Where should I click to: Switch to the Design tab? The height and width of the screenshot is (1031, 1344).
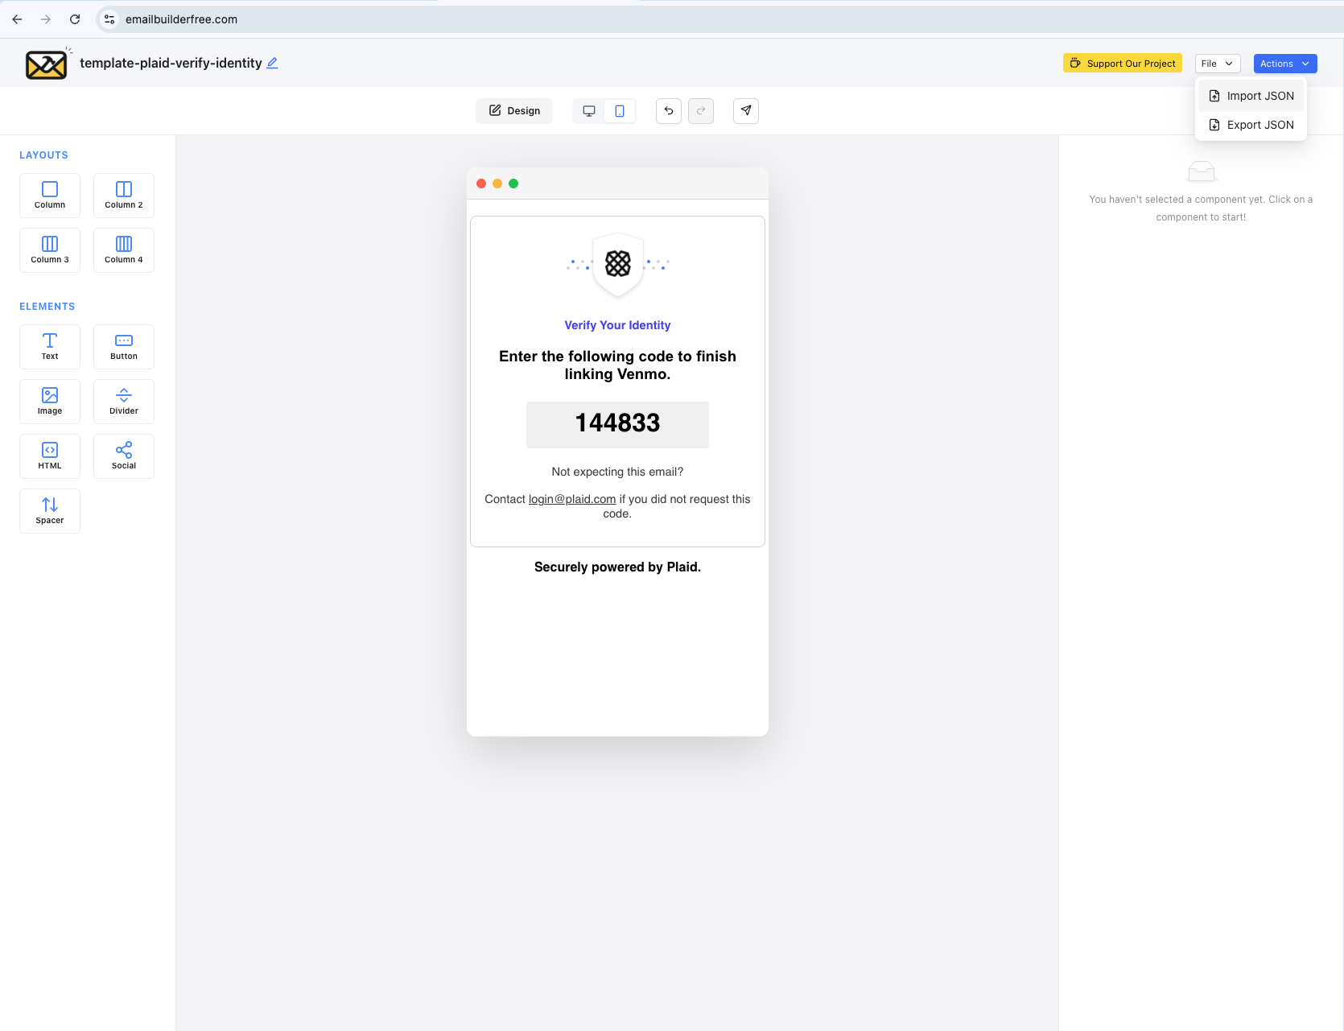[514, 110]
